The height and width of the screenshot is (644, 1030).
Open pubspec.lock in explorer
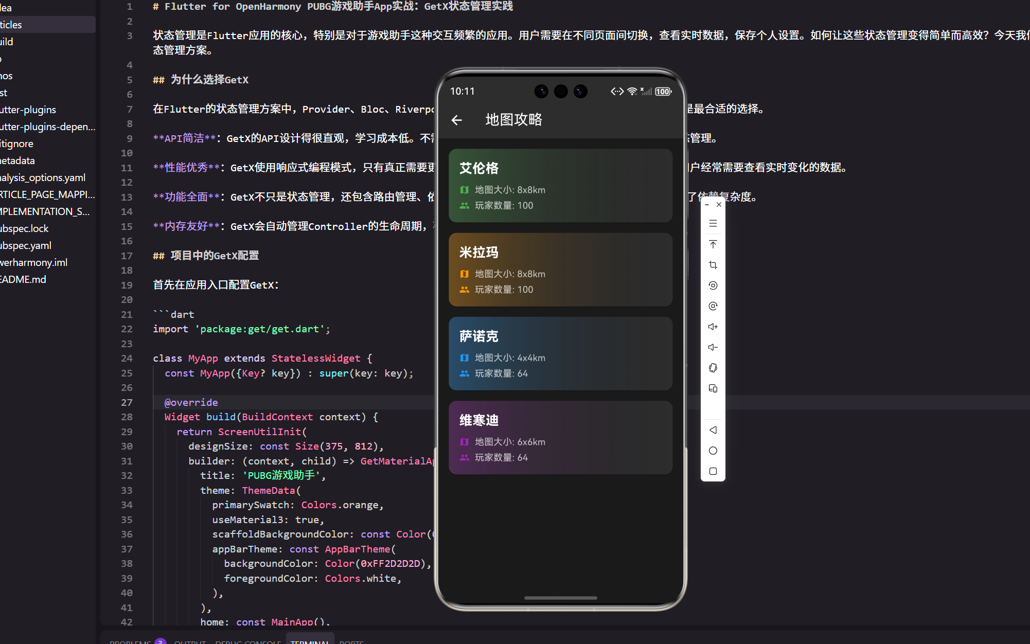point(47,228)
